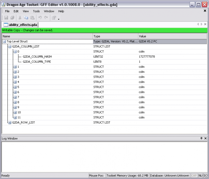This screenshot has width=209, height=179.
Task: Open the Tools menu
Action: point(36,11)
